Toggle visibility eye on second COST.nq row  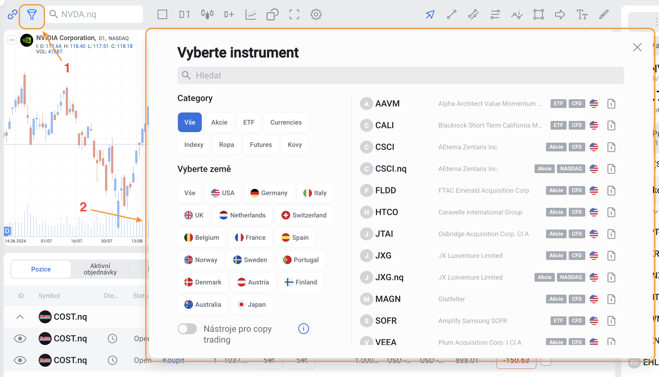pos(20,338)
